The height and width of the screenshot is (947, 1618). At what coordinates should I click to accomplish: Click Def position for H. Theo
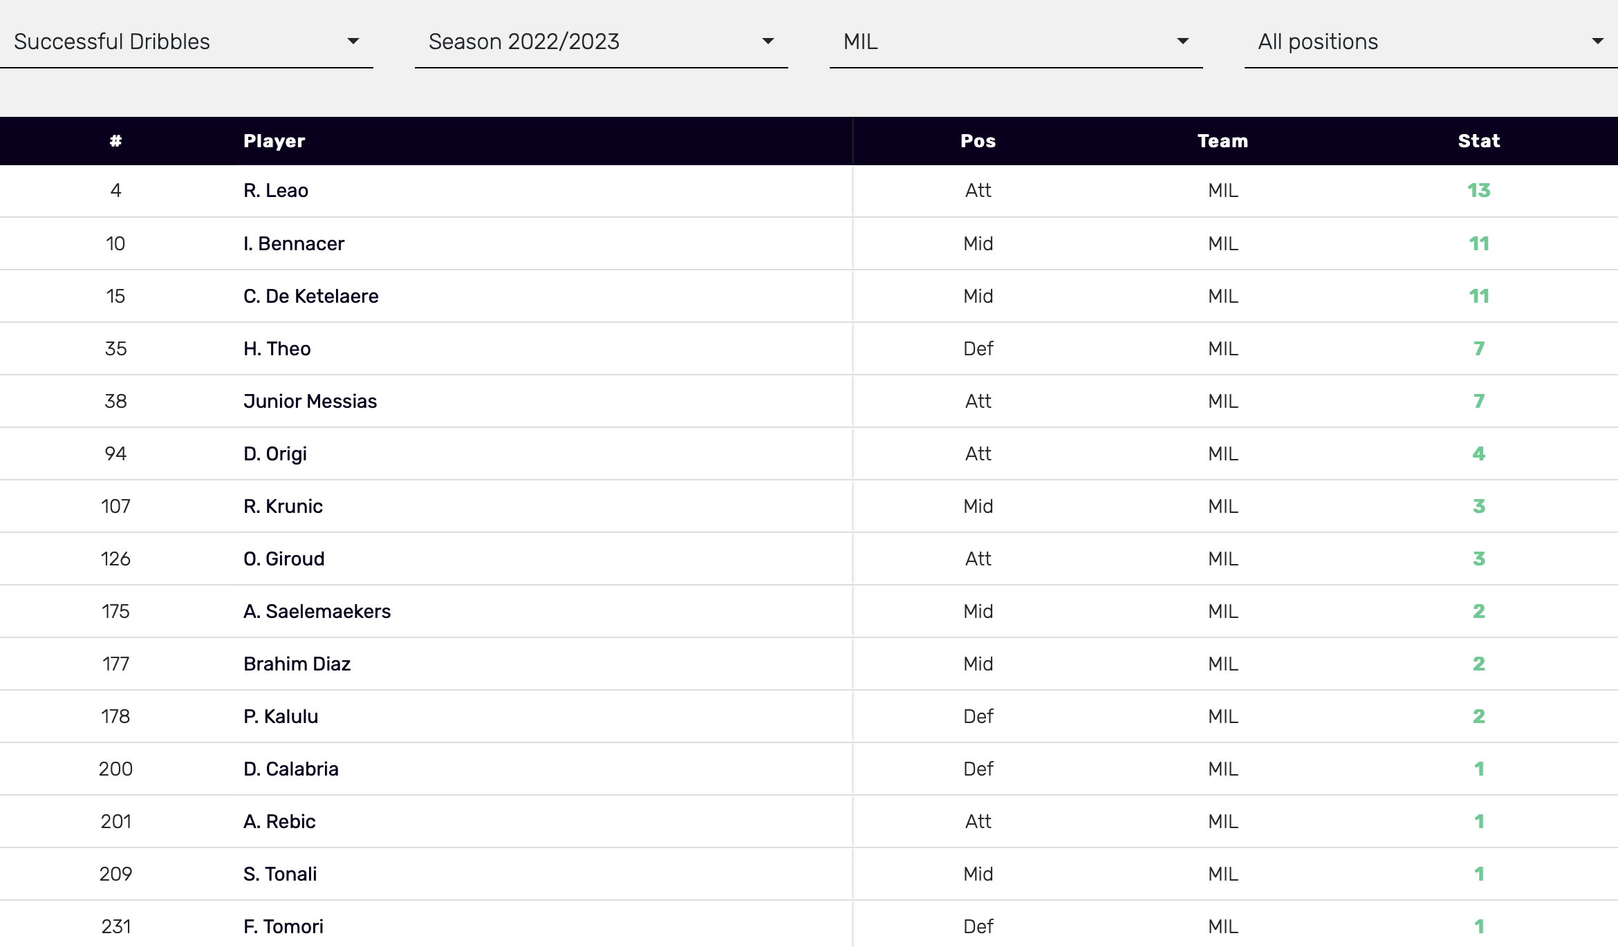pyautogui.click(x=978, y=348)
